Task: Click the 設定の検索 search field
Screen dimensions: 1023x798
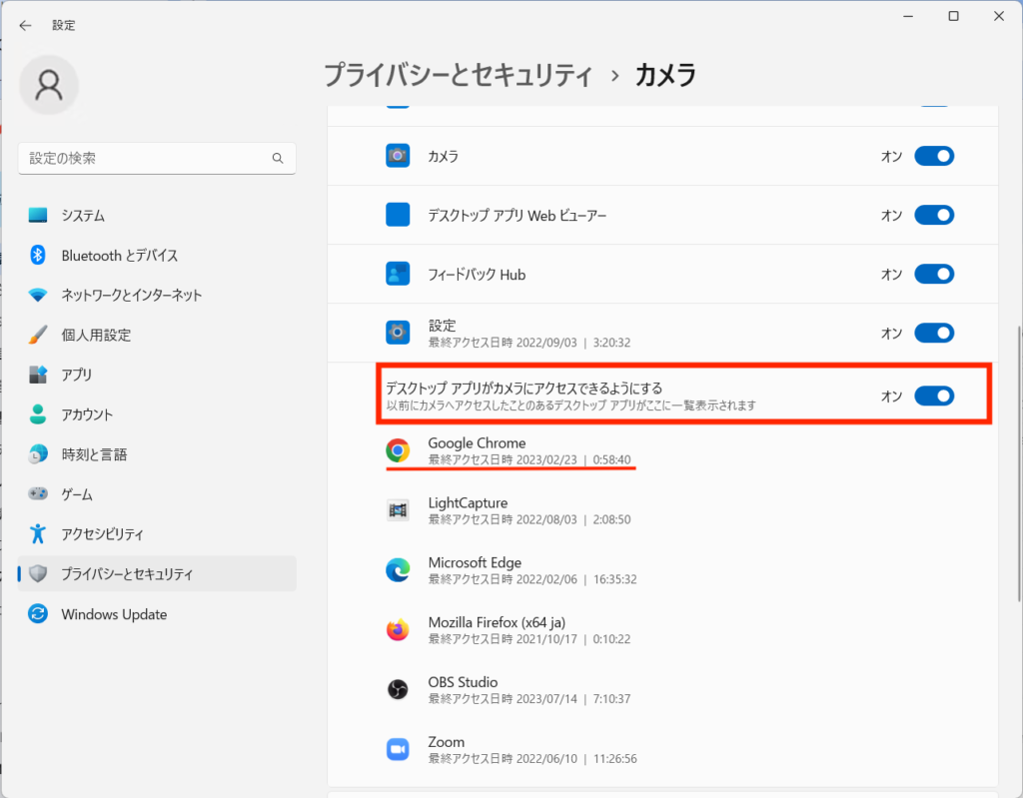Action: (145, 159)
